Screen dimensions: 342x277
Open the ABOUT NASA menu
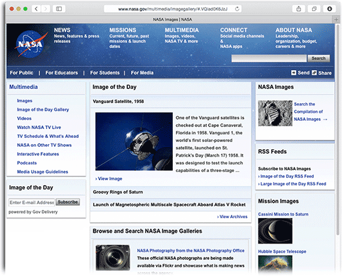pyautogui.click(x=294, y=30)
